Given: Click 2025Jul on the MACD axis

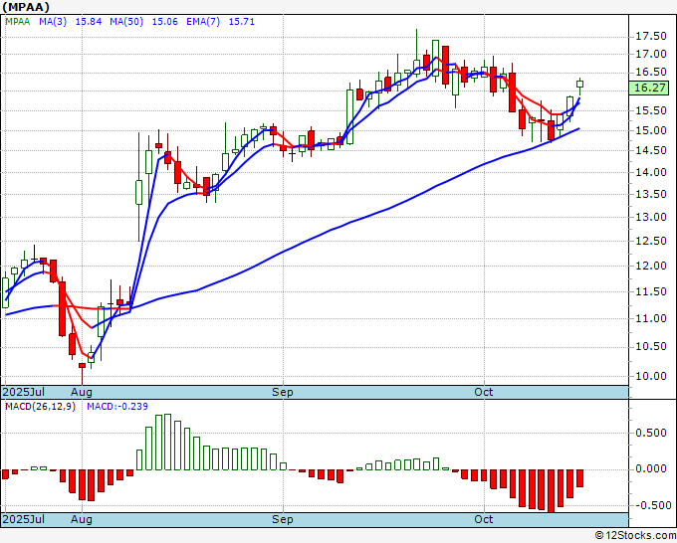Looking at the screenshot, I should click(23, 519).
